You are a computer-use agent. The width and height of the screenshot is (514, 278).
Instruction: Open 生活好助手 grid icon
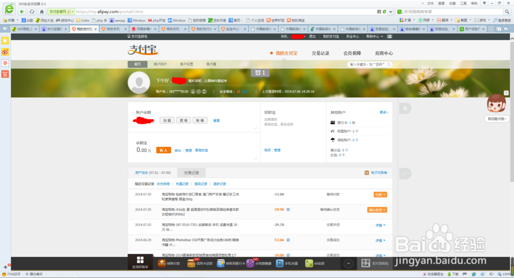pos(140,261)
